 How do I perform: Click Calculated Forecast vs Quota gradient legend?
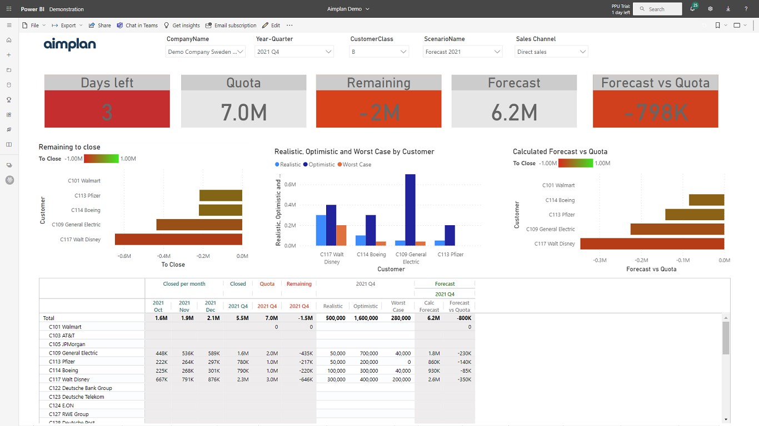(x=576, y=163)
